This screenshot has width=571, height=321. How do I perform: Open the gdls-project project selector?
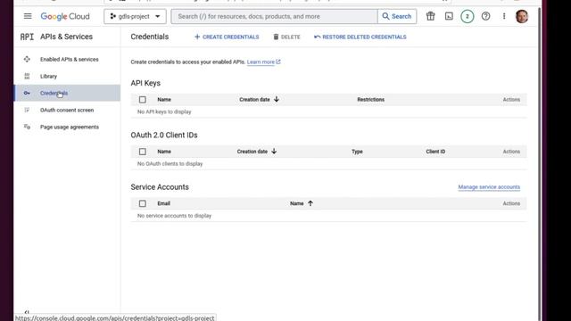pos(135,16)
